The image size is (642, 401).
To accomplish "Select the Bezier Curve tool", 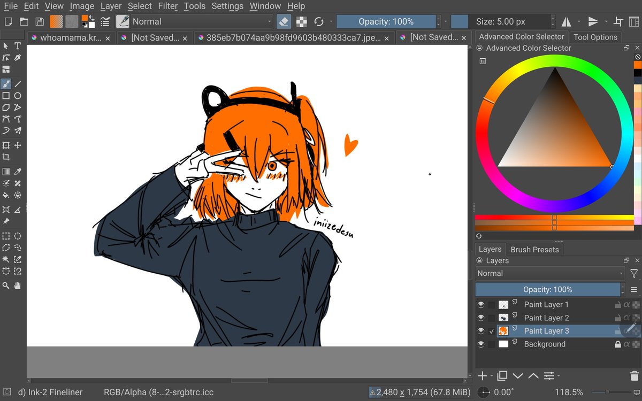I will (6, 119).
